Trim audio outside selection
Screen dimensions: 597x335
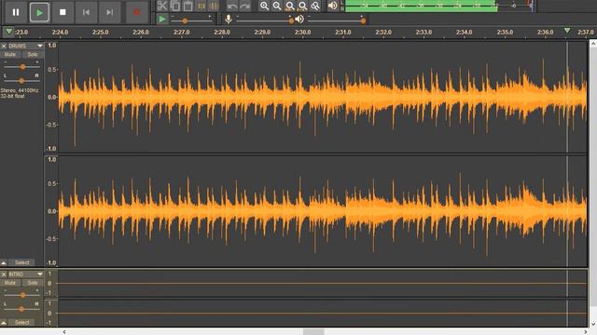[x=201, y=6]
